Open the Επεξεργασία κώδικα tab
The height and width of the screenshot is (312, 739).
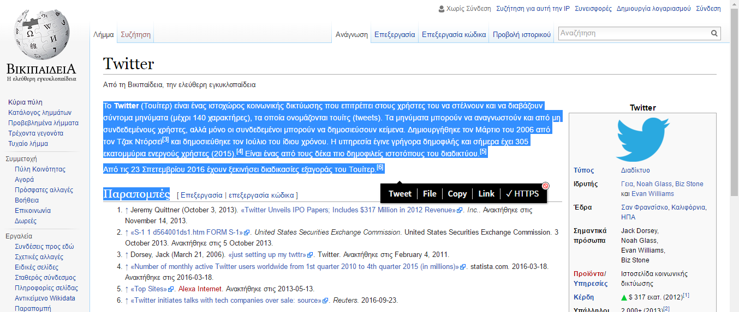[454, 34]
